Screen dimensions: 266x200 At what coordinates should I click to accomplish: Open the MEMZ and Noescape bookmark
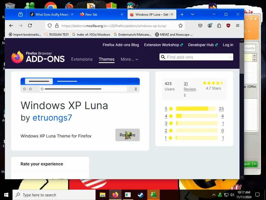pyautogui.click(x=174, y=35)
